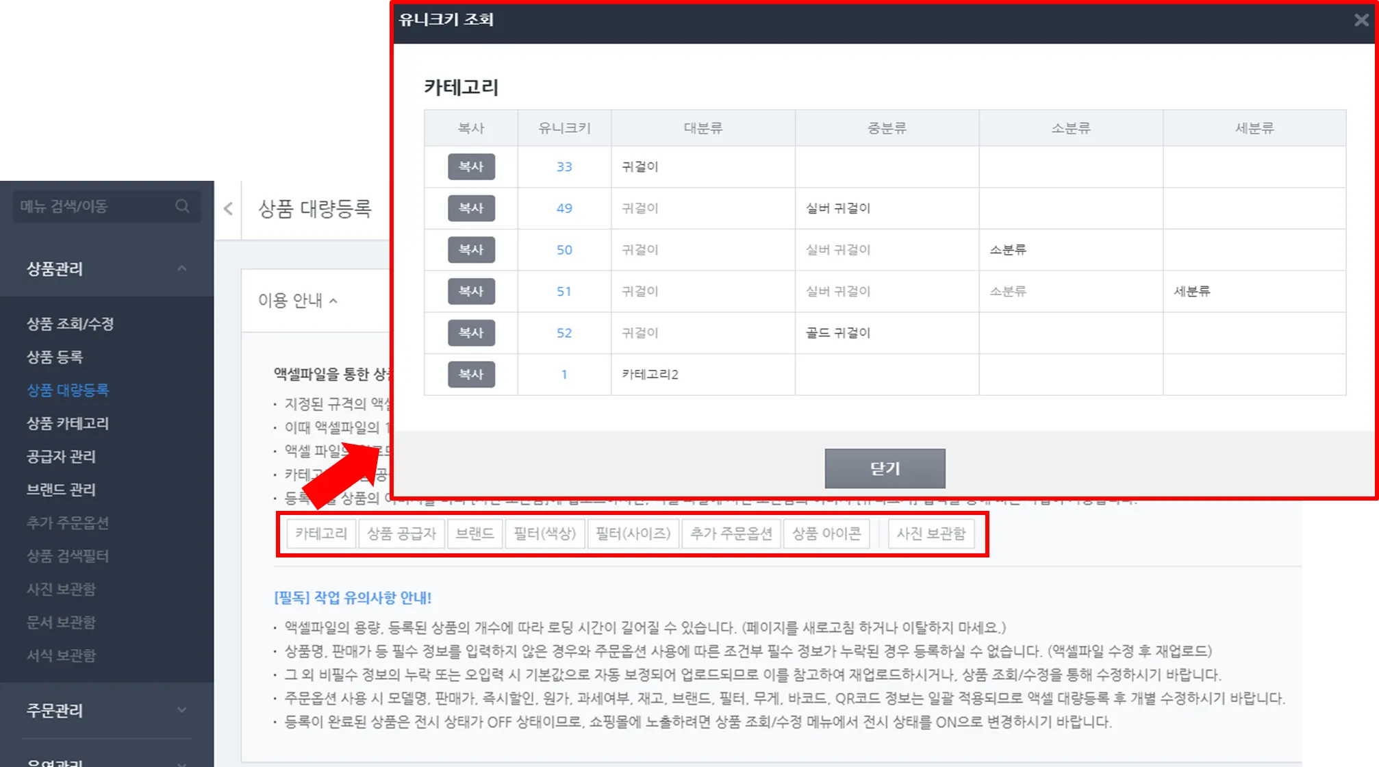This screenshot has height=767, width=1379.
Task: Go to 상품 조회/수정 menu item
Action: (70, 324)
